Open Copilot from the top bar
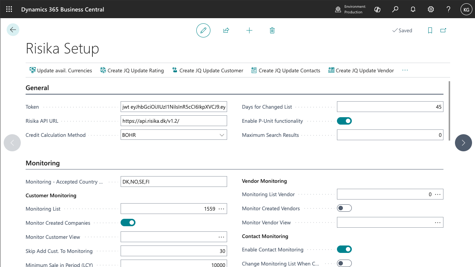This screenshot has height=267, width=475. coord(377,9)
